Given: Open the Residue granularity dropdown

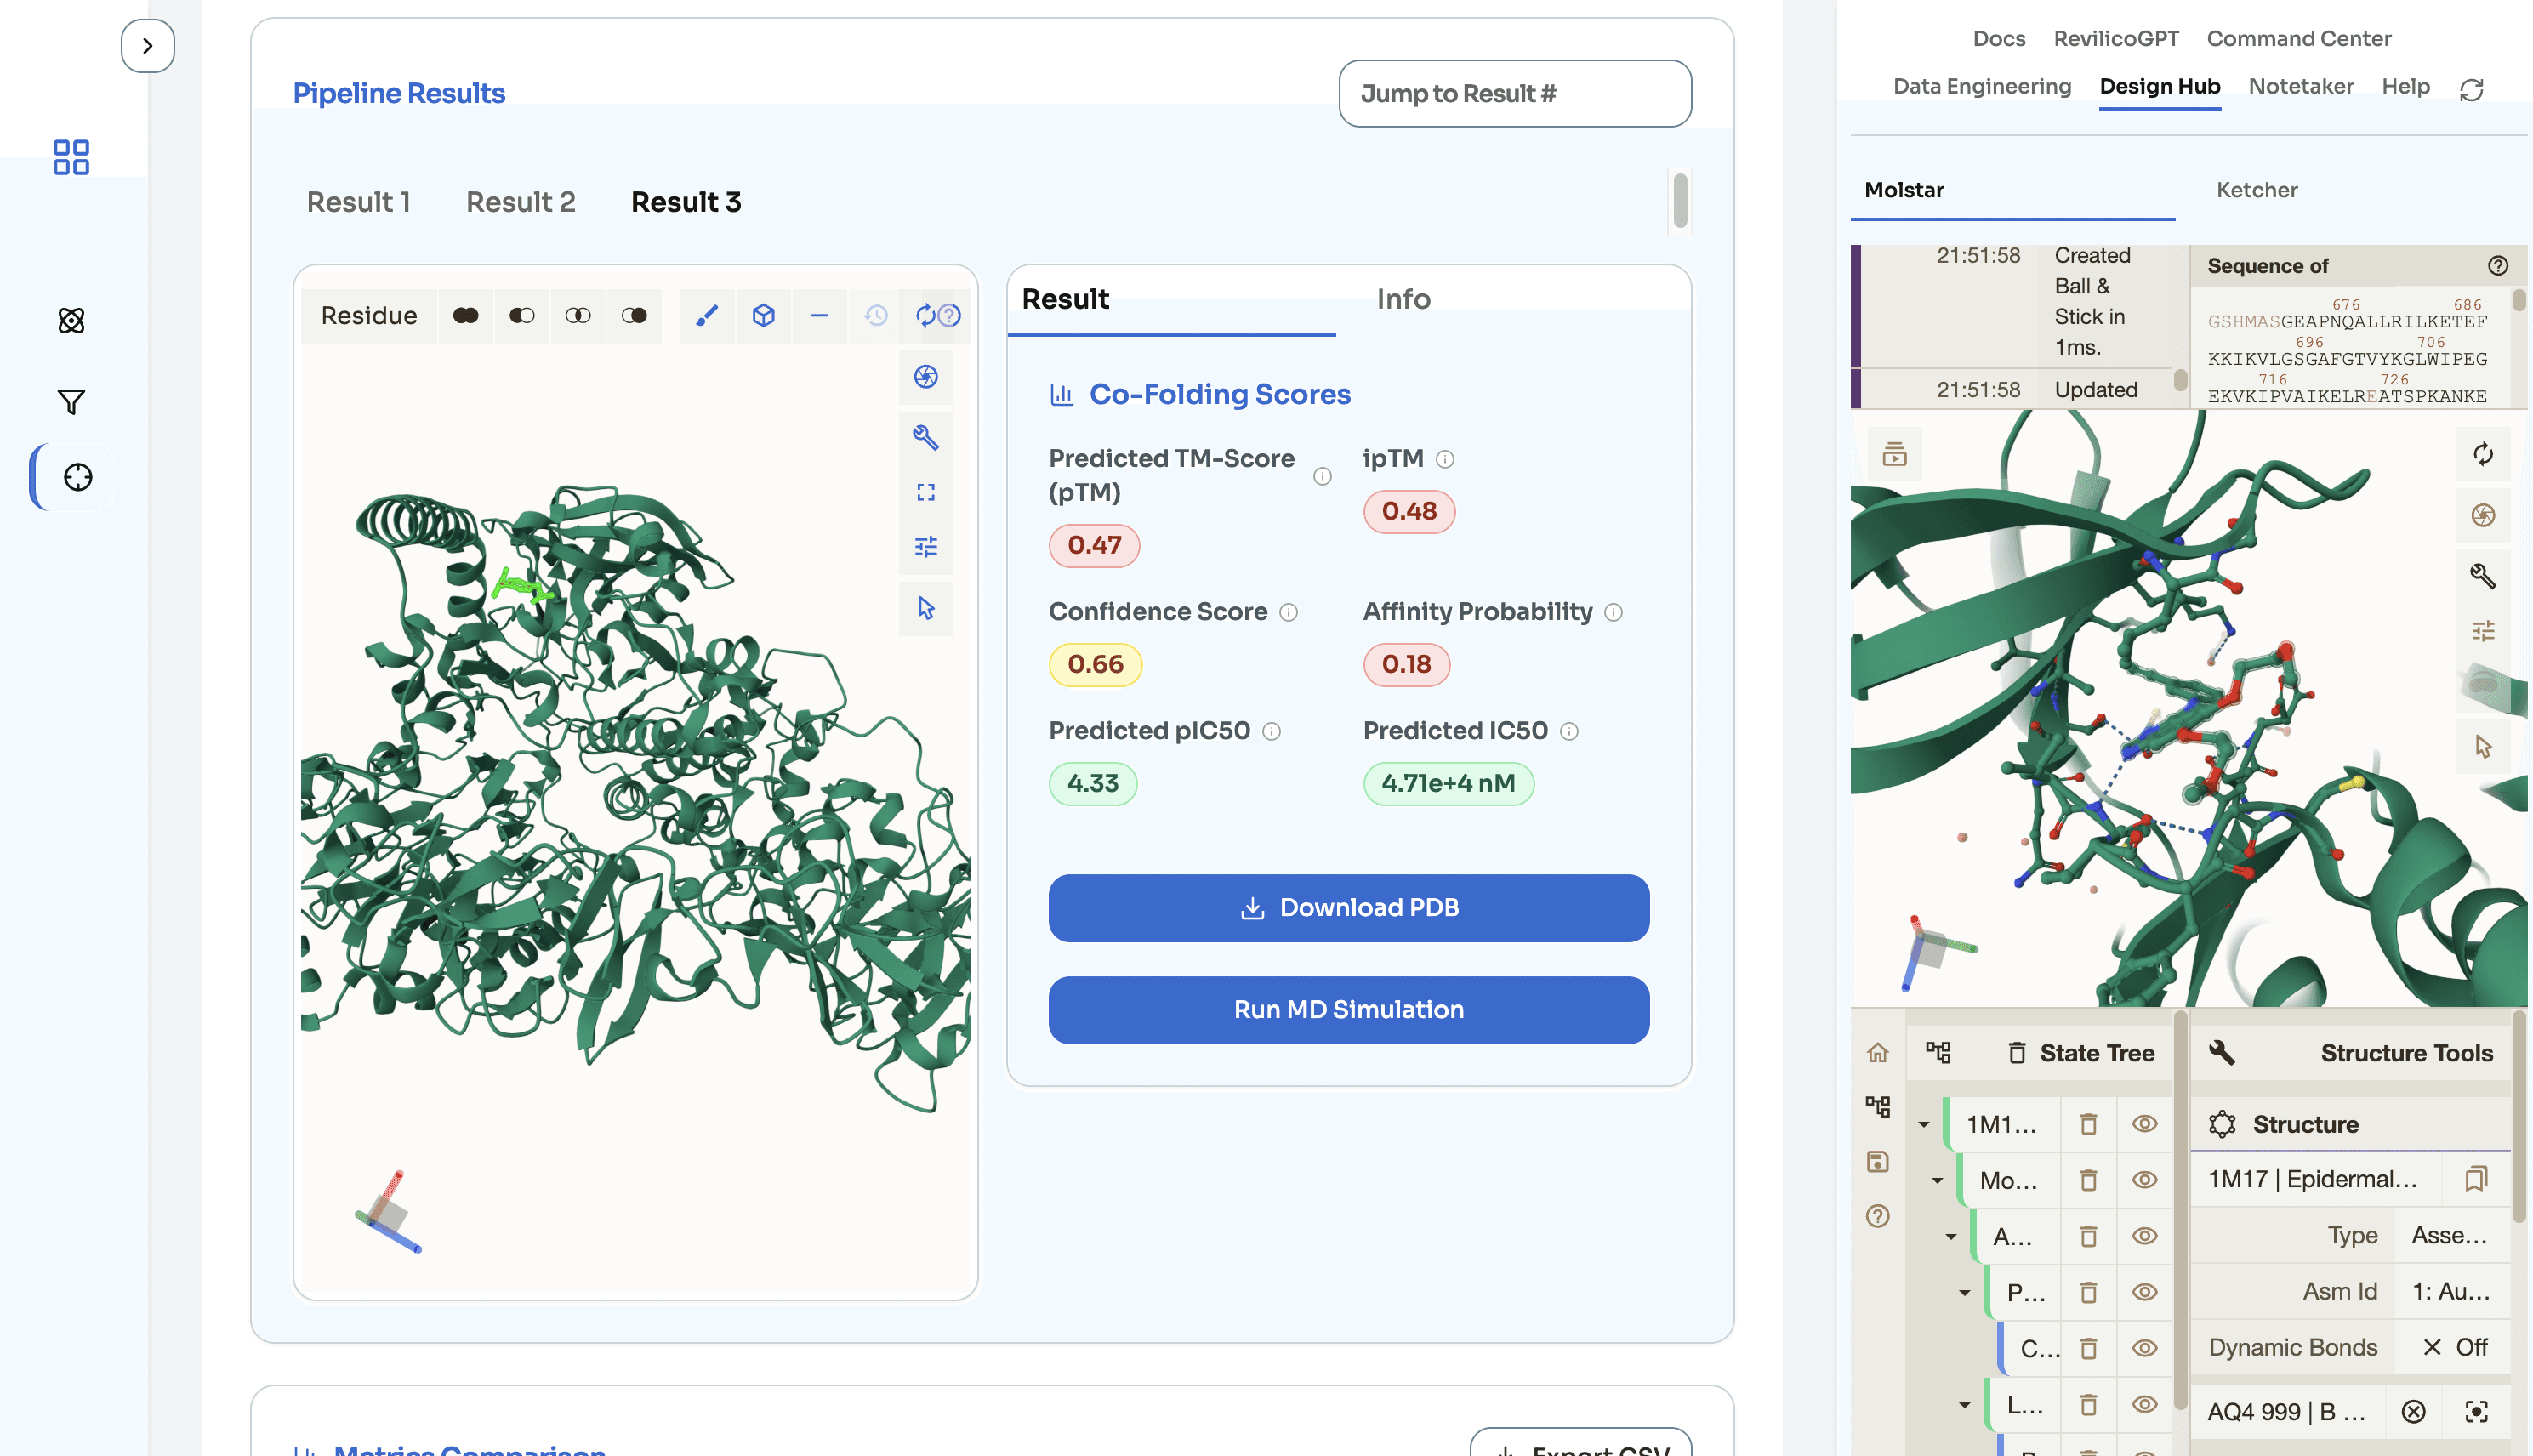Looking at the screenshot, I should click(369, 316).
